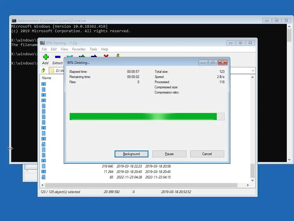This screenshot has width=294, height=221.
Task: Click the '2022-11-23 04:15' date cell
Action: (158, 177)
